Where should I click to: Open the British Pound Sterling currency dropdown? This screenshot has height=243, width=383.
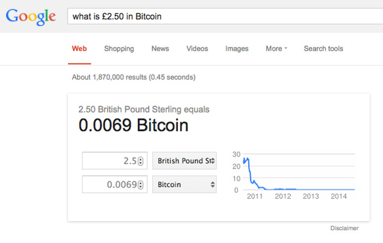pos(184,161)
